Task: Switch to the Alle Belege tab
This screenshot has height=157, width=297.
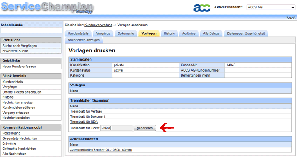Action: 211,33
